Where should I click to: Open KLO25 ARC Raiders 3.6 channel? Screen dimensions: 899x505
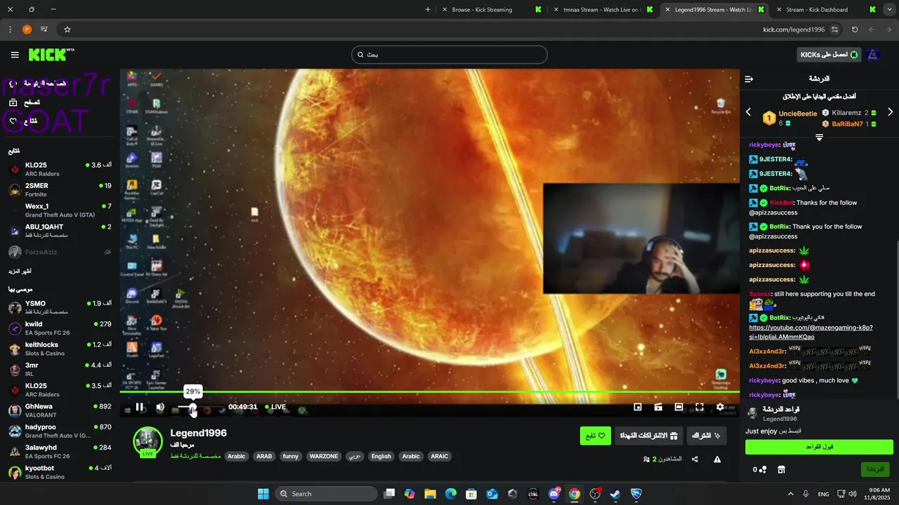[60, 169]
